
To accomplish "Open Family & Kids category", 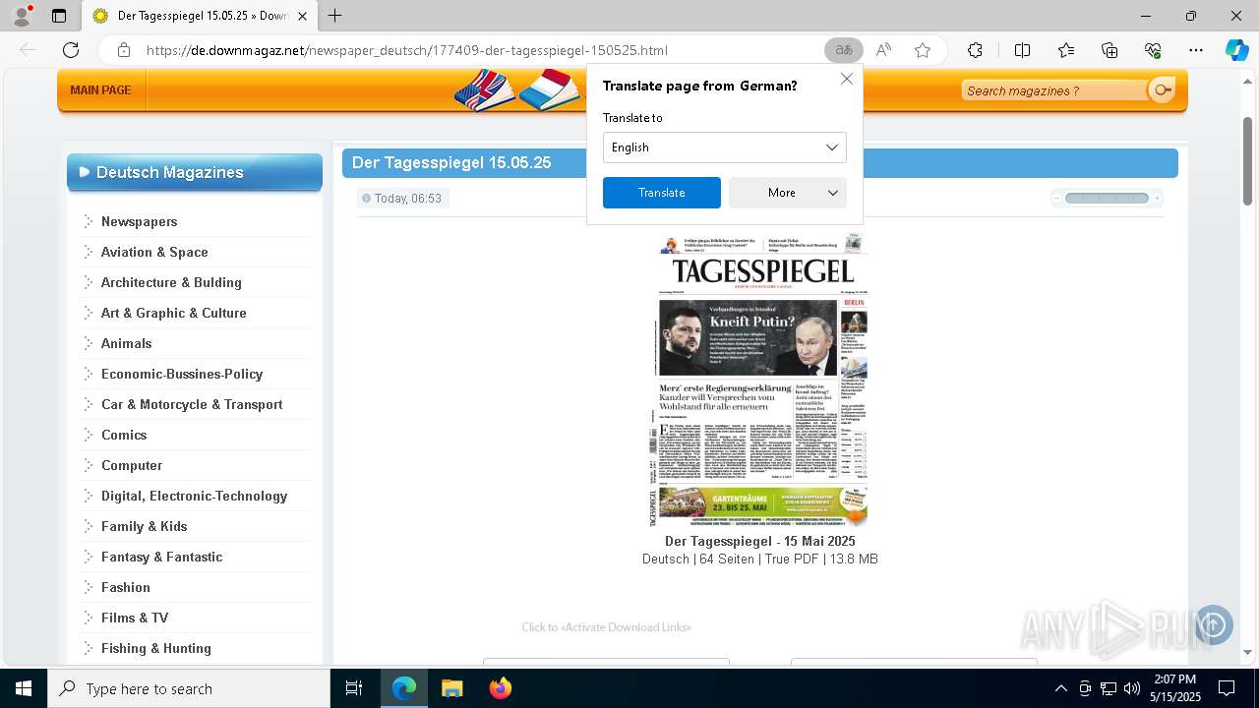I will tap(144, 526).
